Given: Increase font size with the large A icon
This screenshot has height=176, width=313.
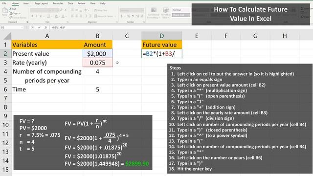Looking at the screenshot, I should [61, 10].
